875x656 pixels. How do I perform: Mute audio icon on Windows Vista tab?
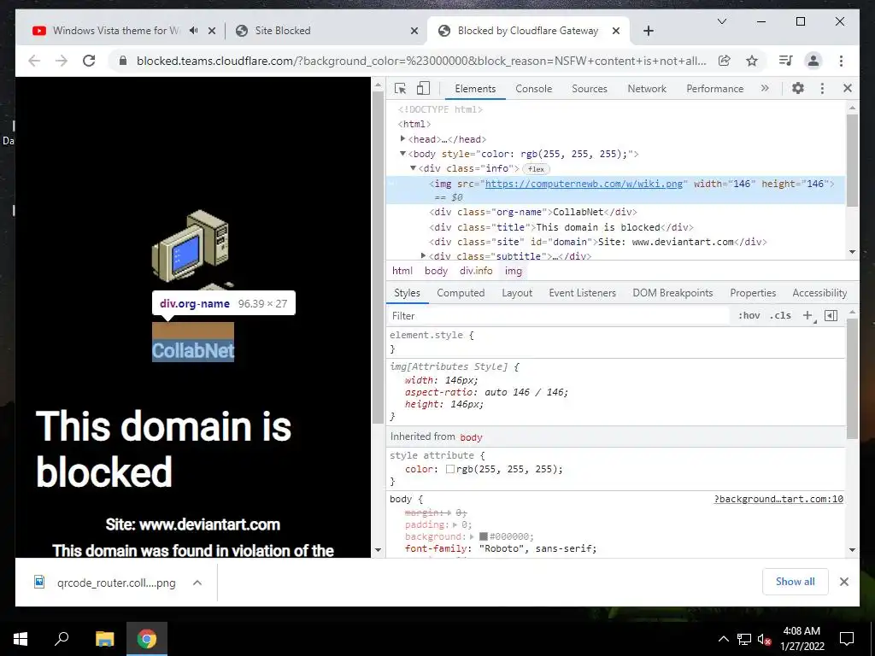193,31
